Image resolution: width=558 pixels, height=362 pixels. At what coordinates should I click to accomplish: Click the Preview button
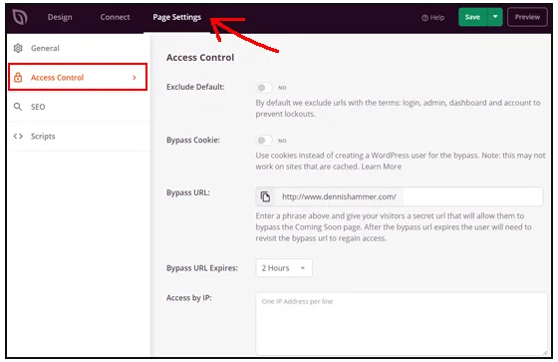coord(527,17)
